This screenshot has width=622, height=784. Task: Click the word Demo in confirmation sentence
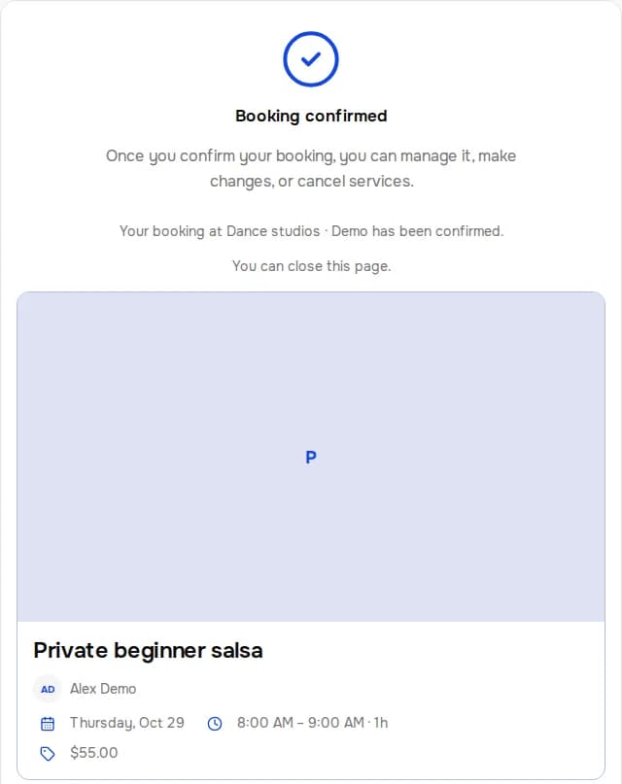click(349, 231)
